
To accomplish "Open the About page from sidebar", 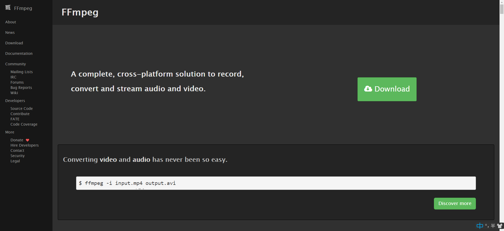I will point(11,22).
